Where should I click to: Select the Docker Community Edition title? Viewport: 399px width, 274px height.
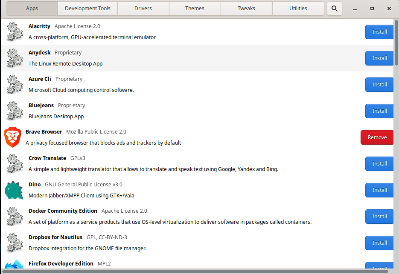coord(63,211)
